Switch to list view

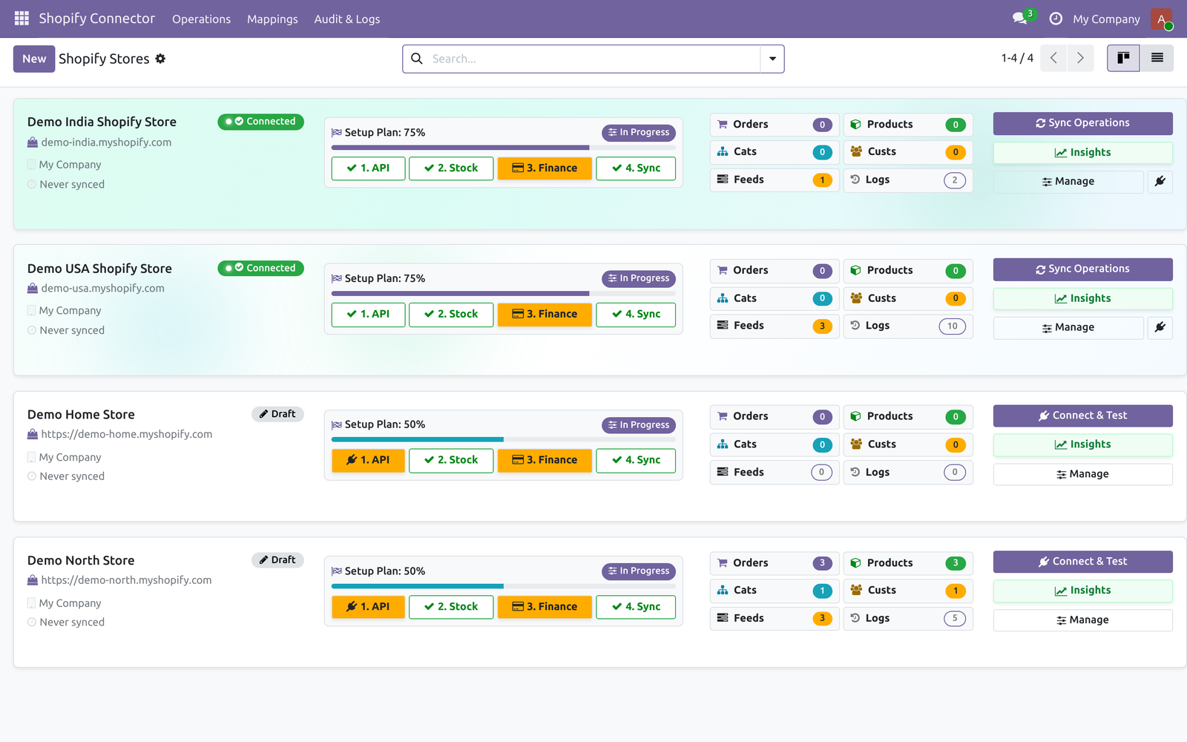[1157, 58]
